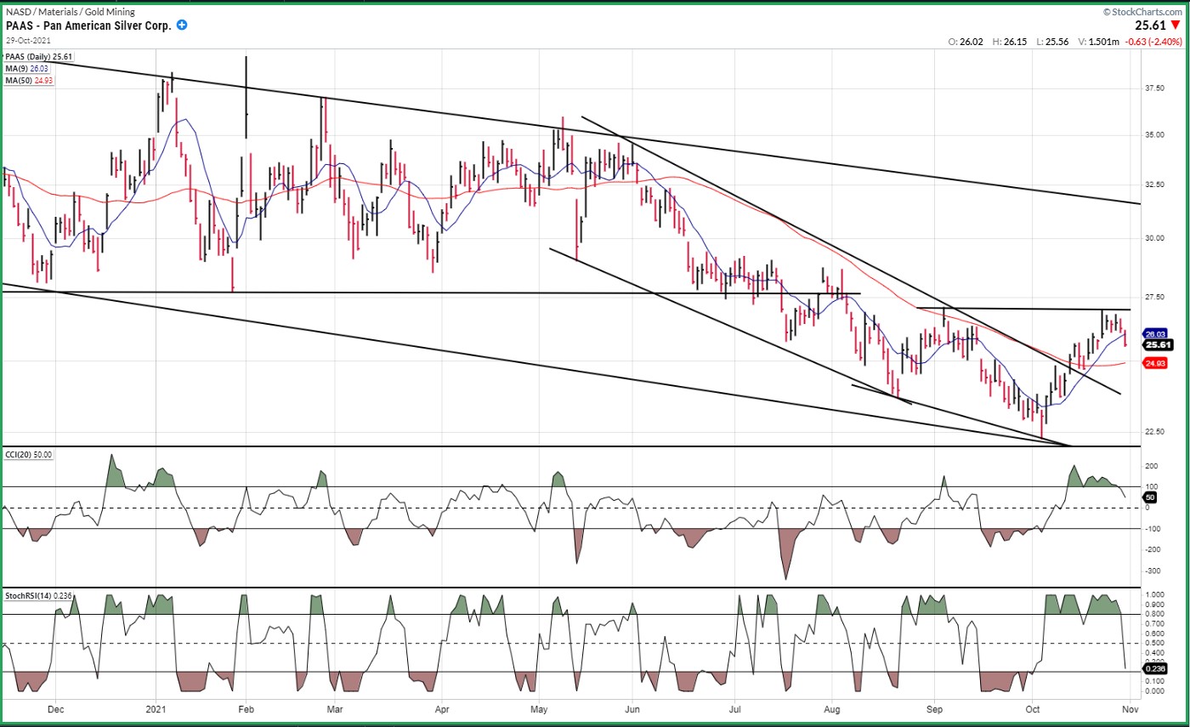
Task: Click the black 25.61 tag on the price axis
Action: pos(1157,344)
